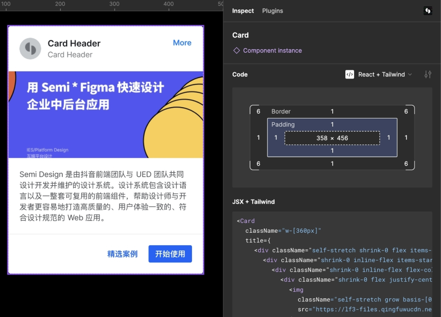Click the Card layer name heading

[241, 35]
